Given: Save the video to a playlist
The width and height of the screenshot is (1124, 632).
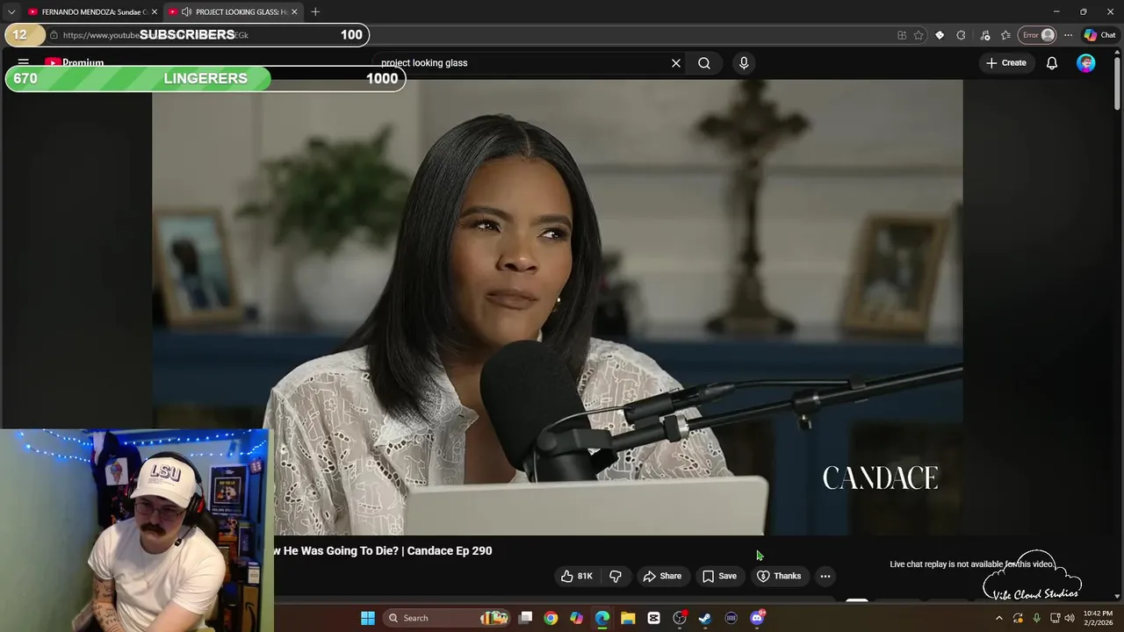Looking at the screenshot, I should (719, 576).
